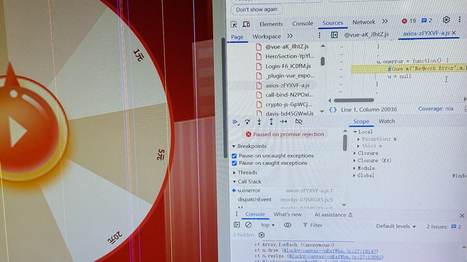Step over next function call icon

(x=247, y=122)
